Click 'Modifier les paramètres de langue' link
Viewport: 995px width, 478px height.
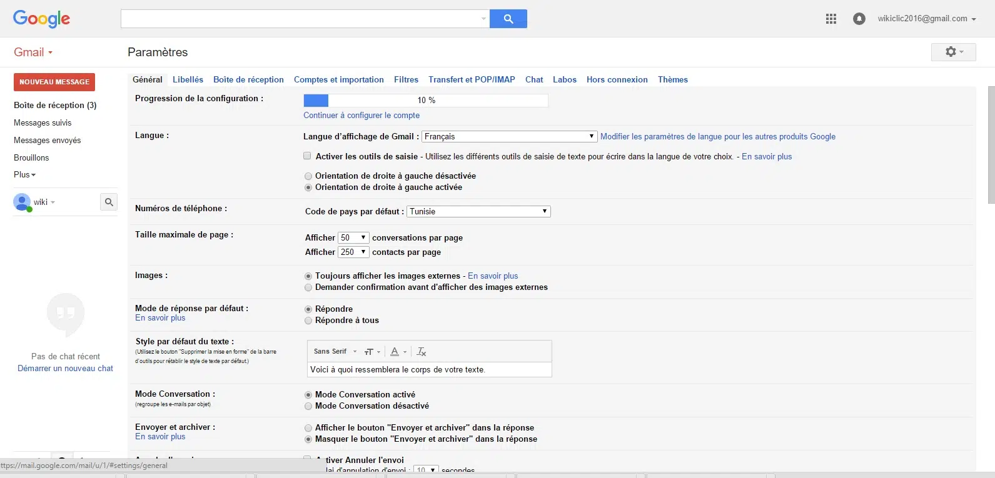[718, 136]
